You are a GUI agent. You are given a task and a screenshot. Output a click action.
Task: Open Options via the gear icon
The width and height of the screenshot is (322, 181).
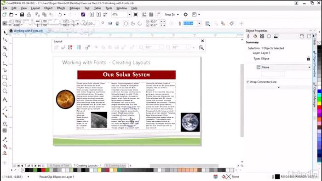[x=186, y=15]
